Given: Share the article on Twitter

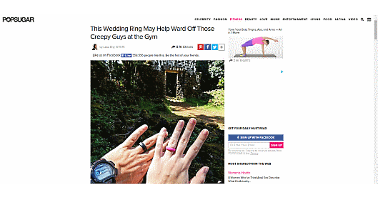Looking at the screenshot, I should point(215,47).
